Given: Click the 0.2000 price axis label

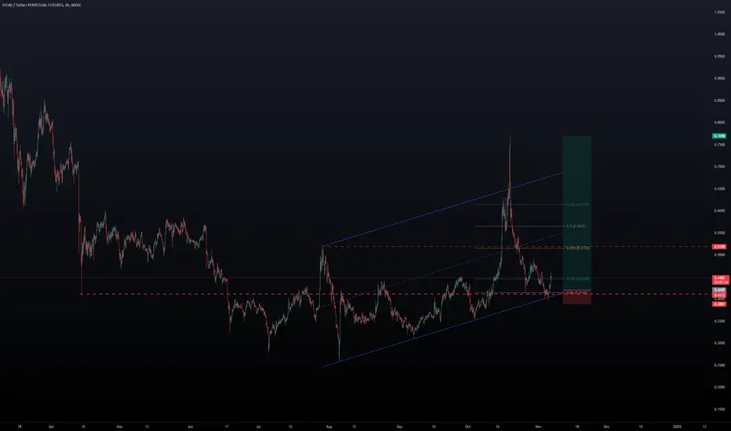Looking at the screenshot, I should click(x=719, y=387).
